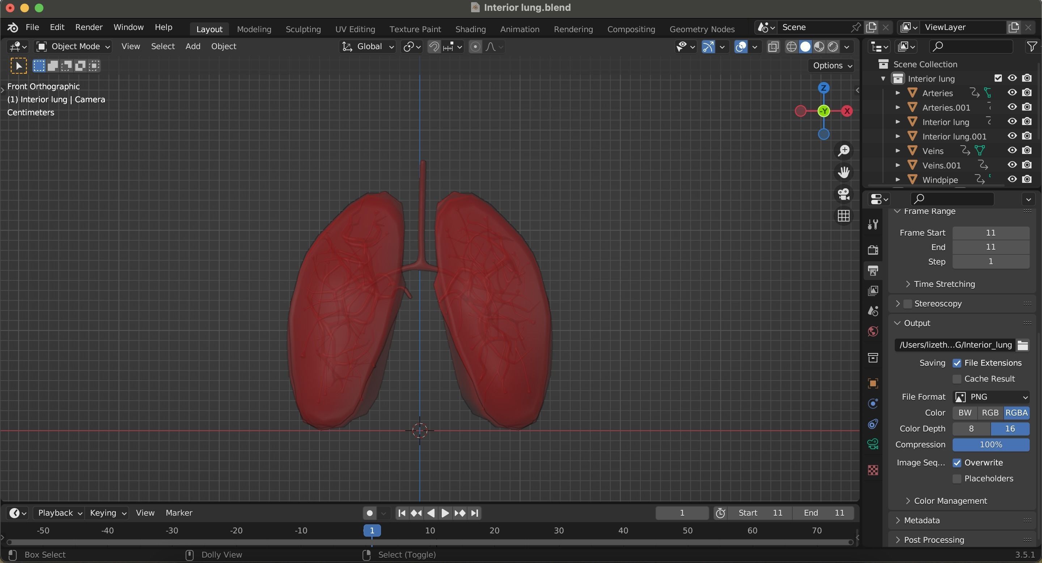This screenshot has height=563, width=1042.
Task: Browse output path with folder icon
Action: (x=1022, y=345)
